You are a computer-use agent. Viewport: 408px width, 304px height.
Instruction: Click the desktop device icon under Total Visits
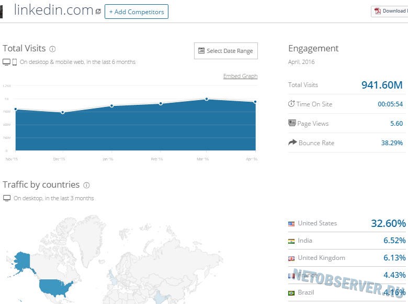[x=6, y=62]
